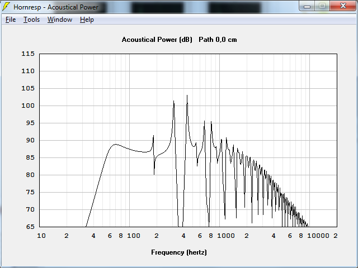Click the 90 dB axis value

click(30, 140)
